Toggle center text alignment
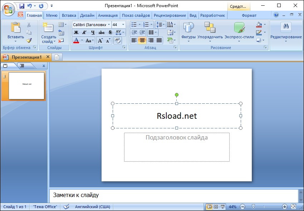Image resolution: width=304 pixels, height=211 pixels. tap(142, 40)
